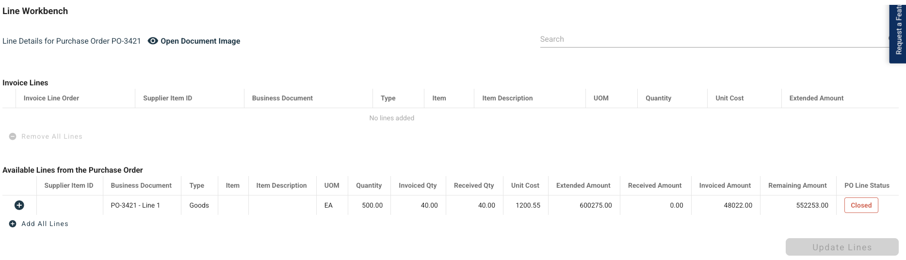The image size is (906, 260).
Task: Sort by Invoice Line Order column header
Action: coord(51,98)
